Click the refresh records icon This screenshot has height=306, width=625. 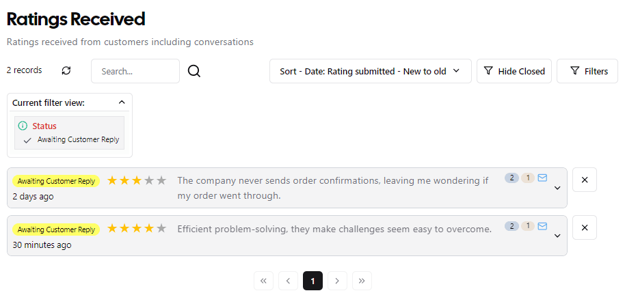coord(66,71)
